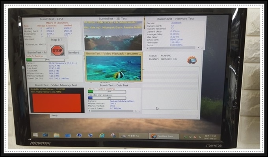Click the '3070.4 MB' Total RAM value
This screenshot has height=157, width=268.
54,66
